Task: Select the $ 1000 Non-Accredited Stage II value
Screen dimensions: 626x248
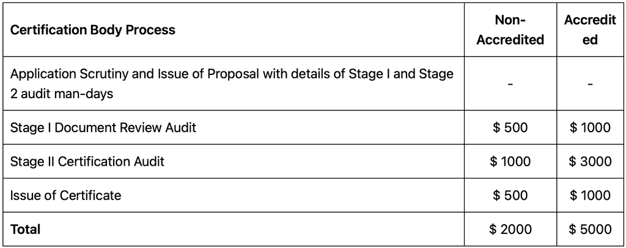Action: (510, 161)
